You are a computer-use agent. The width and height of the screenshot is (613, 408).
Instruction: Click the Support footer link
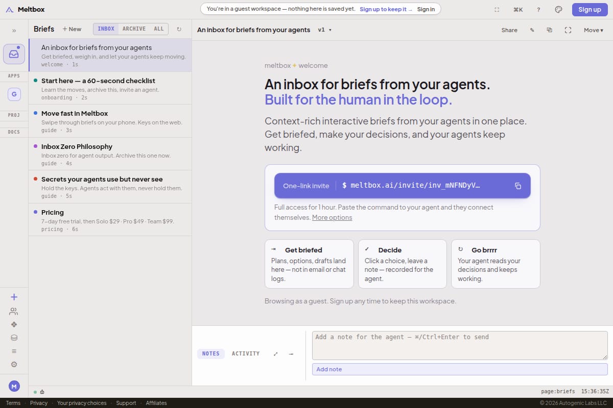(126, 403)
